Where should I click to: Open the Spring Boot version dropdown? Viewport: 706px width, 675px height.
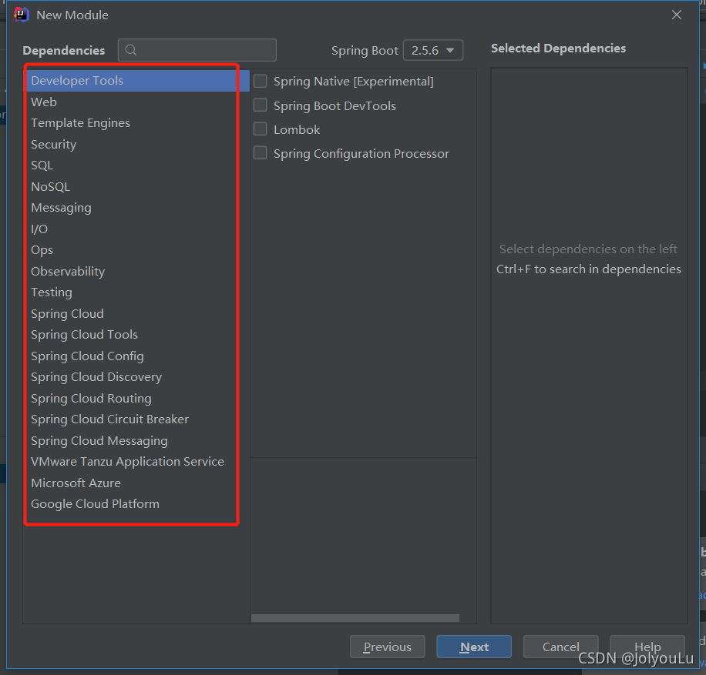coord(432,50)
